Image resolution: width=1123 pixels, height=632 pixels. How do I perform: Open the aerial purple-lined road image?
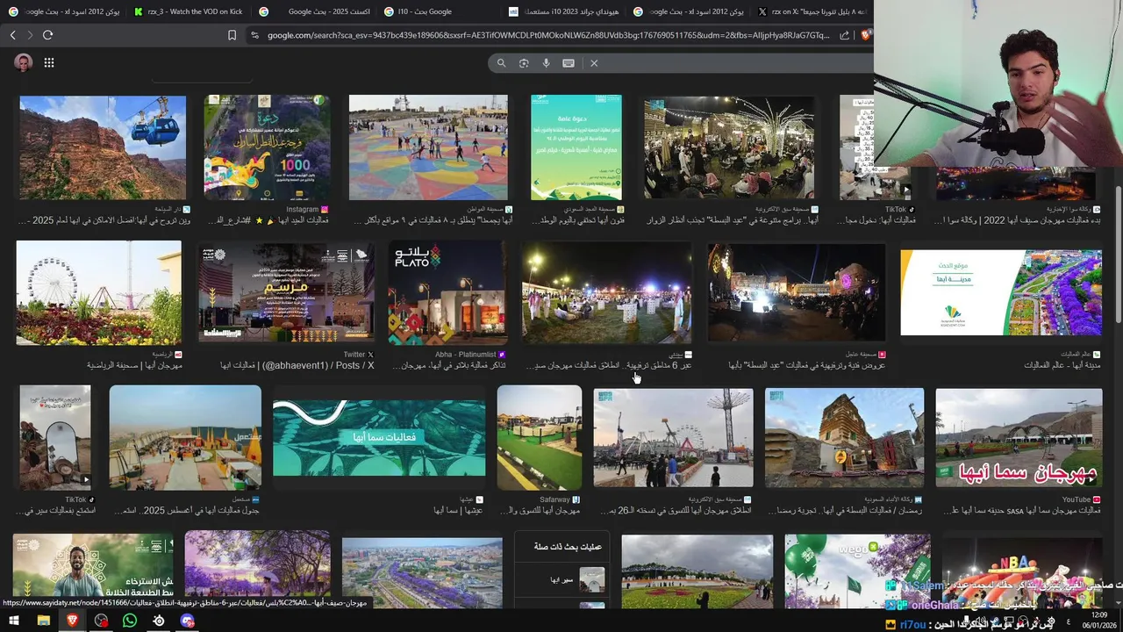[x=422, y=572]
